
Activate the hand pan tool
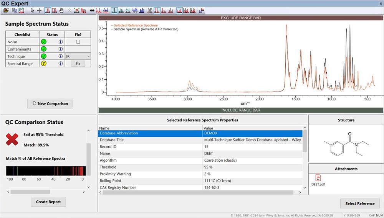click(x=61, y=10)
